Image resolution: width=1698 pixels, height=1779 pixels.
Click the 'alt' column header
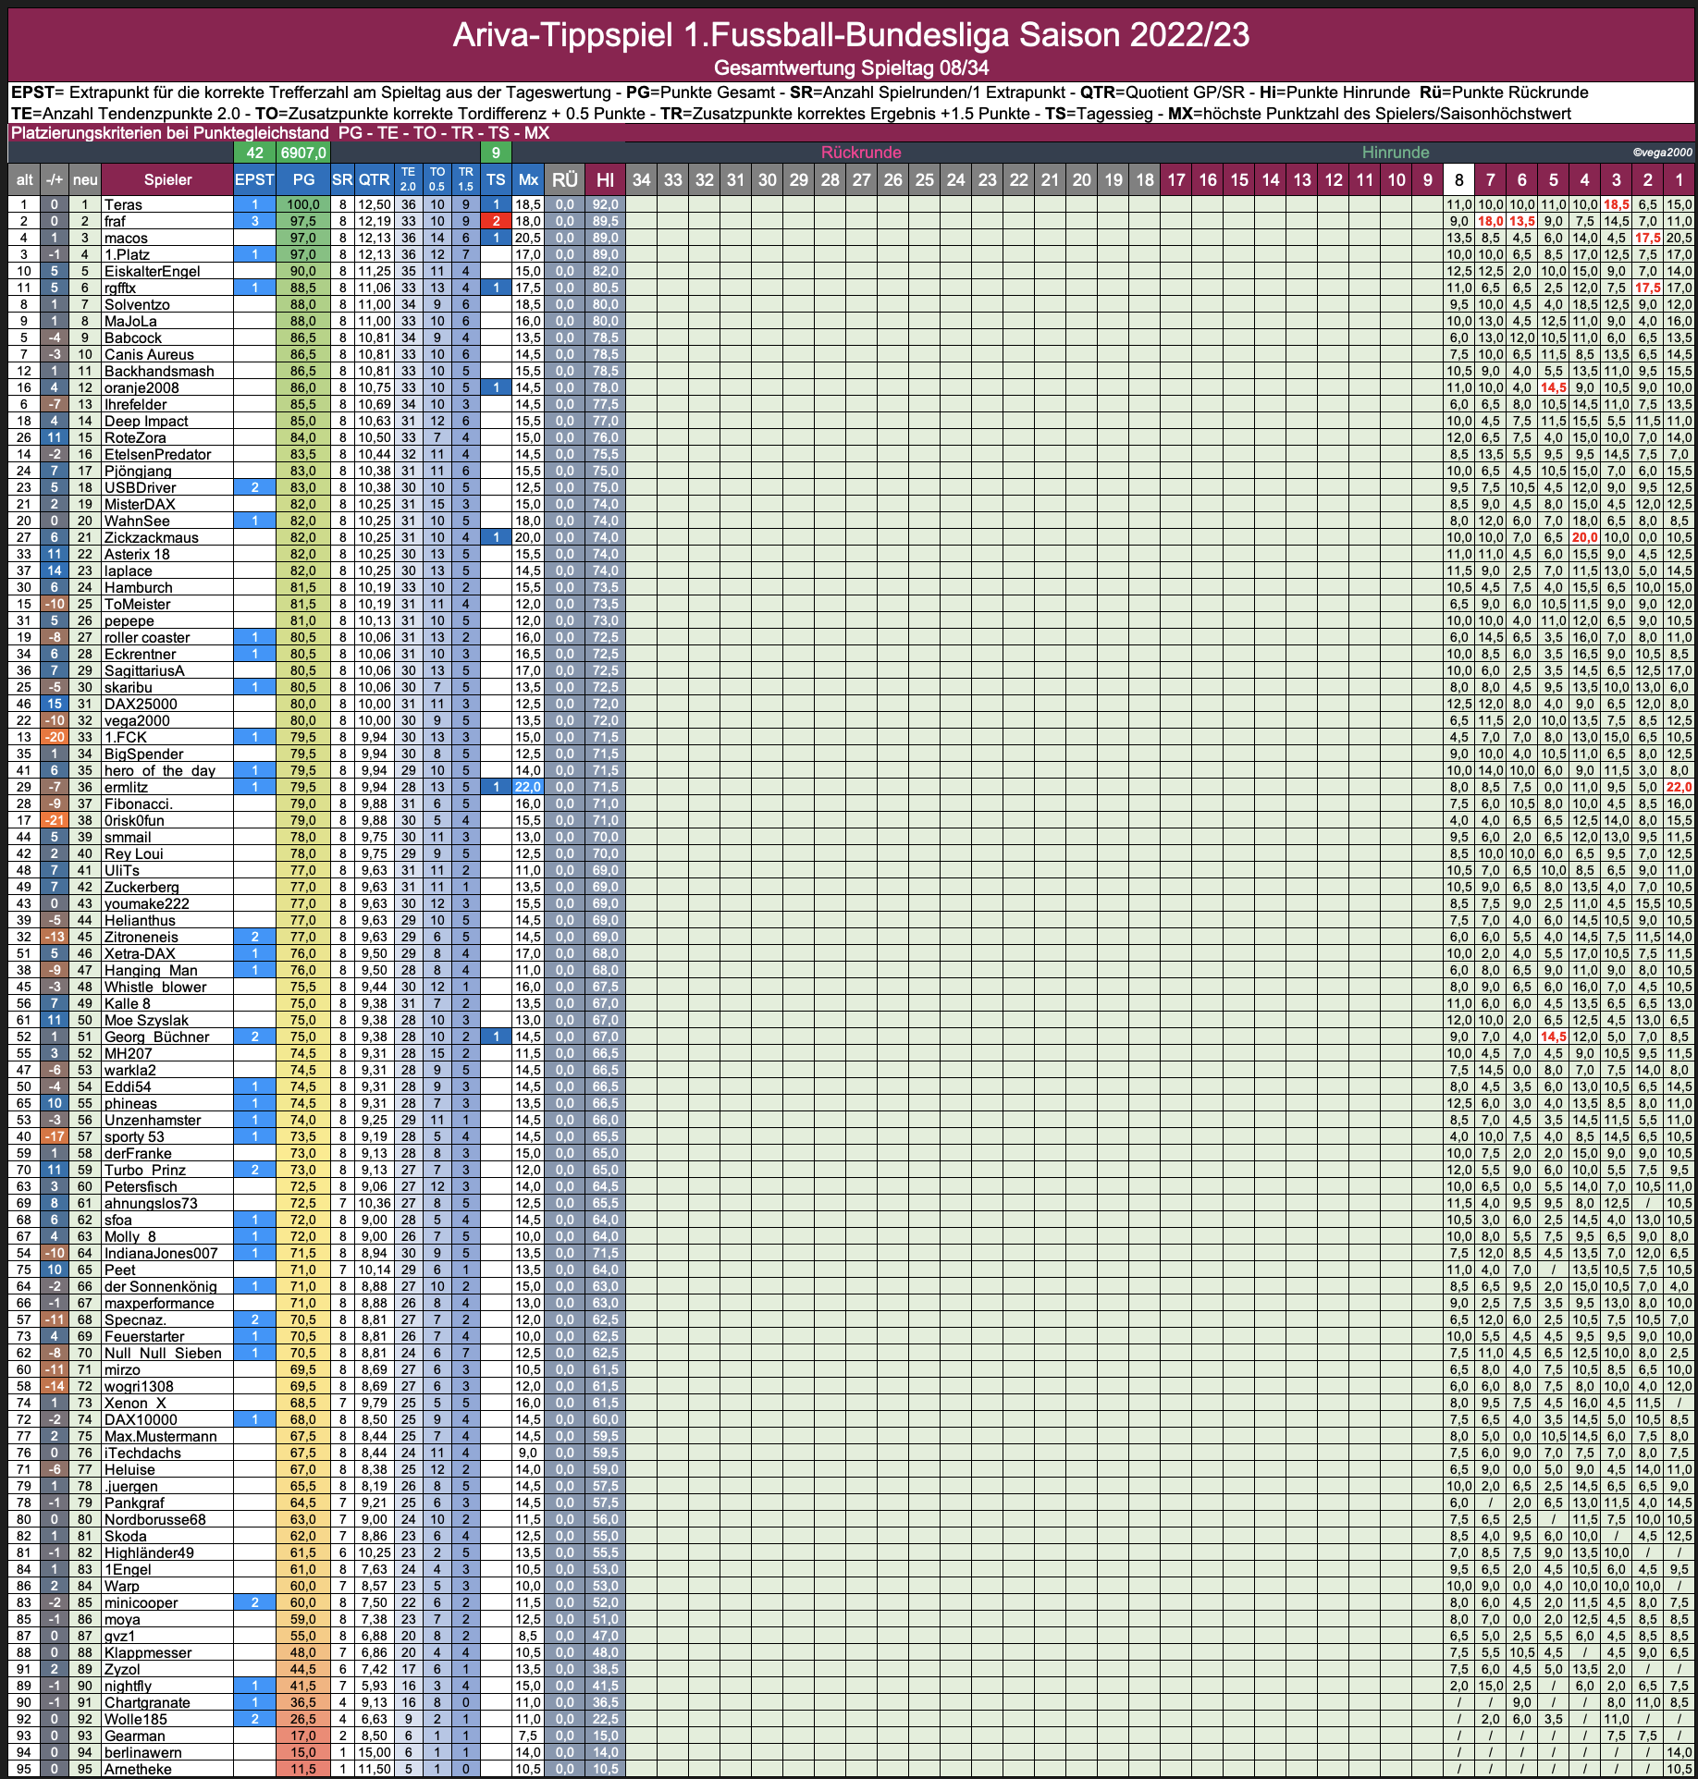[24, 179]
